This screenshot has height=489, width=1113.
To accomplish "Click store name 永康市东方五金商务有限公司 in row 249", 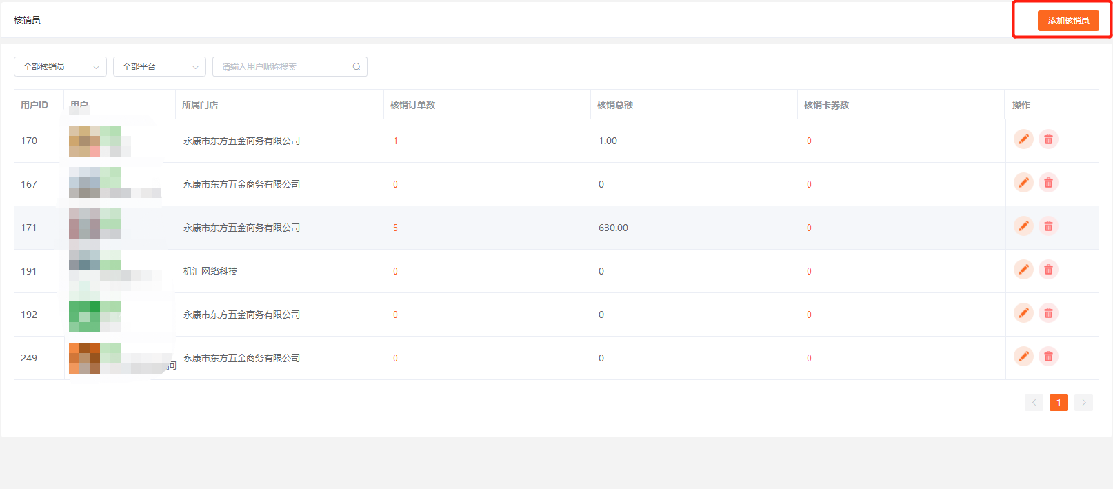I will pyautogui.click(x=241, y=358).
